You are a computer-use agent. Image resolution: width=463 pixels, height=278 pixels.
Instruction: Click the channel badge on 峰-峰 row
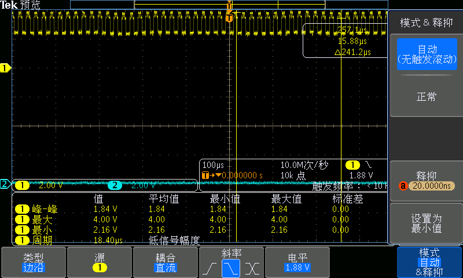point(22,209)
